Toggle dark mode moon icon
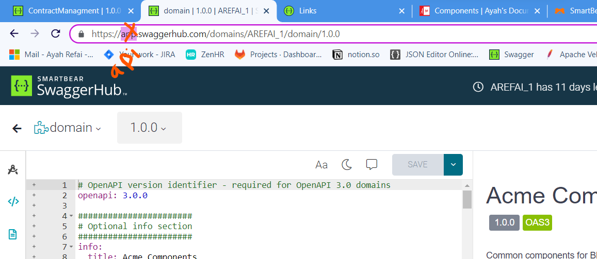The height and width of the screenshot is (259, 597). pyautogui.click(x=346, y=164)
